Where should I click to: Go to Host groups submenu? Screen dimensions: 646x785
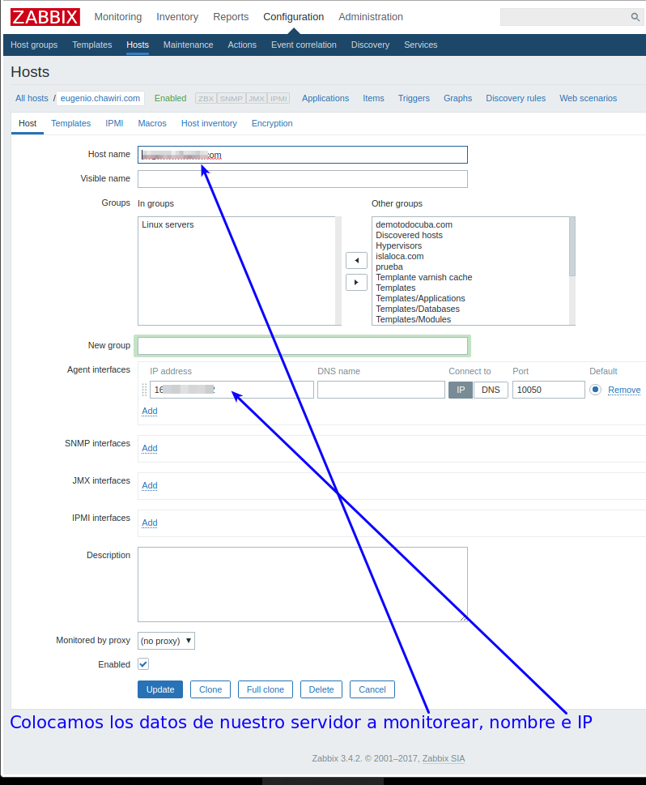pyautogui.click(x=34, y=45)
